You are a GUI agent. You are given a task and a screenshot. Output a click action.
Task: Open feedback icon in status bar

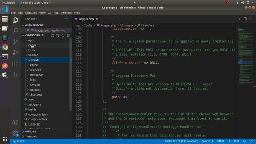click(244, 141)
